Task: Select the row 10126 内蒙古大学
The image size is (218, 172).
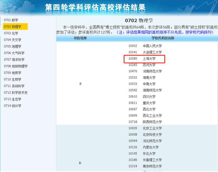Action: click(143, 147)
